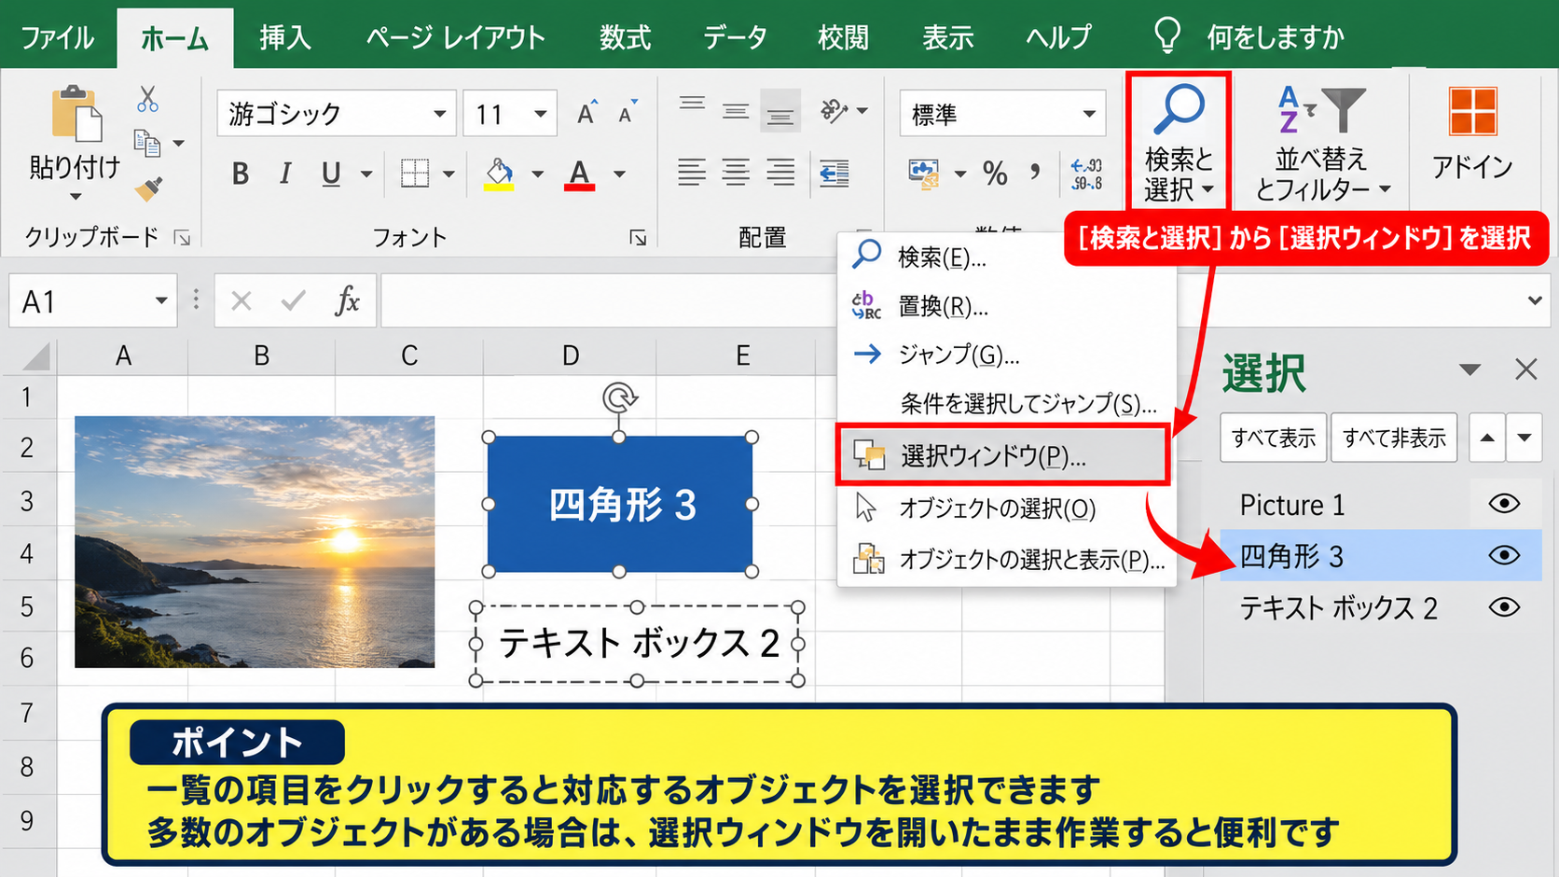Open the ファイル tab

point(57,38)
